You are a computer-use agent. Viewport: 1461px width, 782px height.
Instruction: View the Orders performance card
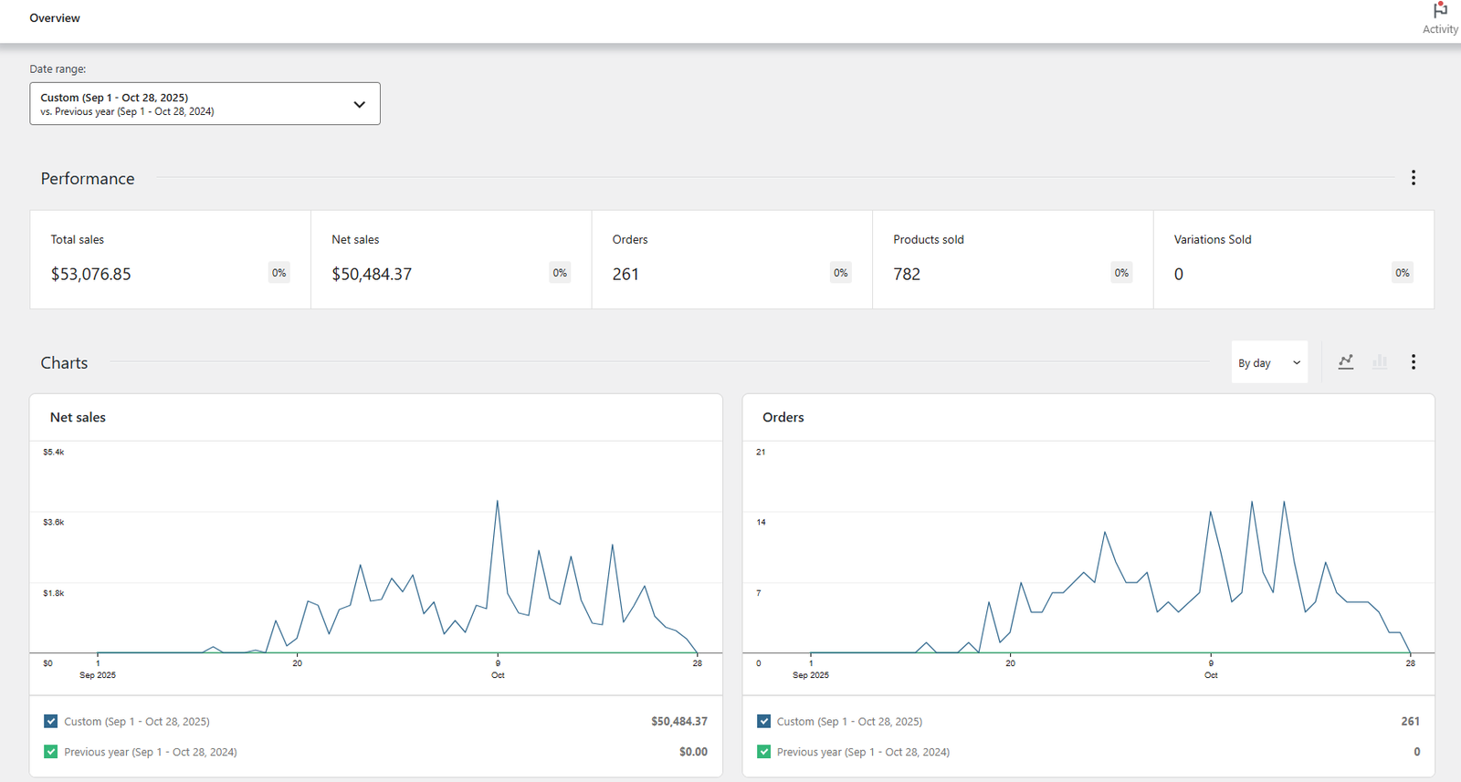click(731, 260)
